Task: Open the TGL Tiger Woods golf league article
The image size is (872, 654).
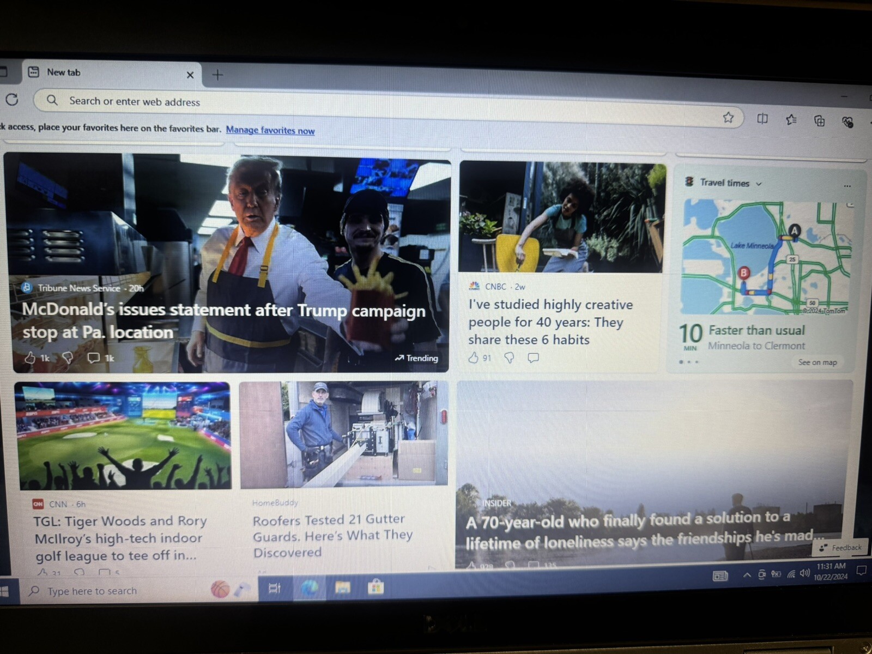Action: 120,538
